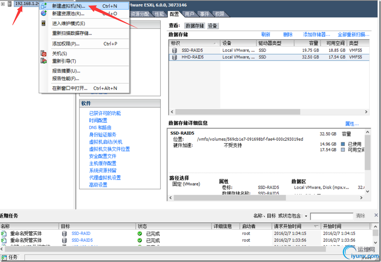
Task: Choose Open in New Window (在新窗口中打开)
Action: click(x=84, y=88)
